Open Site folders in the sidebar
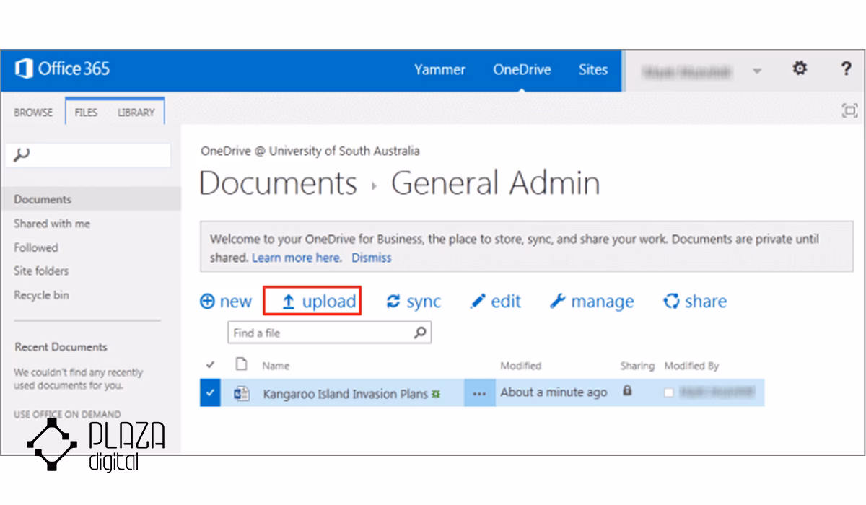This screenshot has width=866, height=505. (41, 271)
